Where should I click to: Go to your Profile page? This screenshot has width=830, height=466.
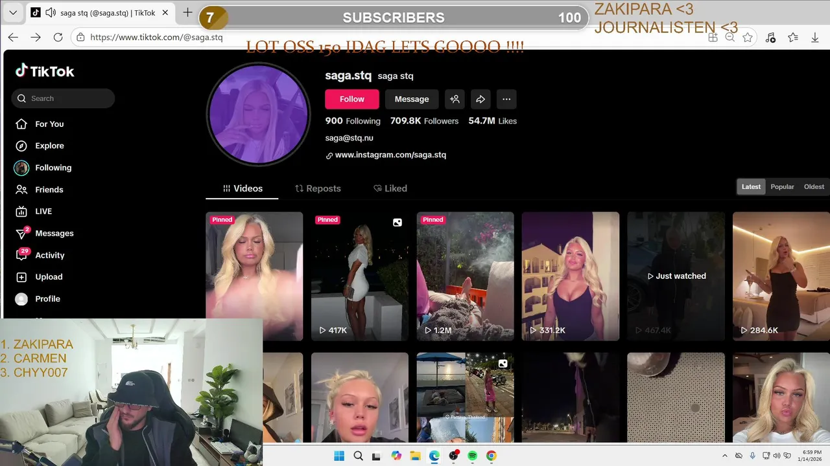coord(38,299)
